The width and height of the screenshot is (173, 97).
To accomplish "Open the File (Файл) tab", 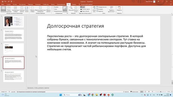I will click(x=3, y=4).
